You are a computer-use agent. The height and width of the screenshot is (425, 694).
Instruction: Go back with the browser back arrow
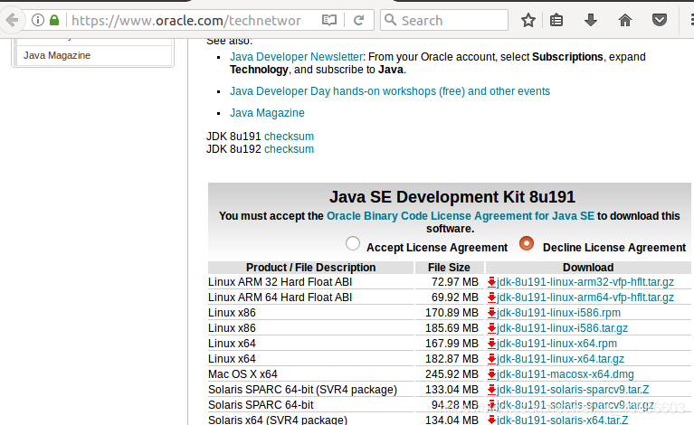12,20
